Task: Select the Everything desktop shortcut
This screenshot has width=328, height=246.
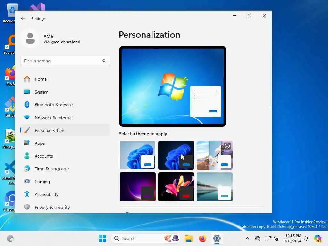Action: [9, 44]
